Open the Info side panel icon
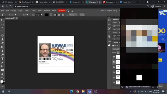The width and height of the screenshot is (167, 94). [x=109, y=20]
